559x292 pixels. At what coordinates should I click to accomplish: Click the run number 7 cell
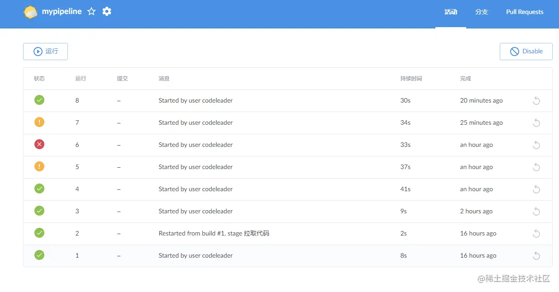coord(77,122)
